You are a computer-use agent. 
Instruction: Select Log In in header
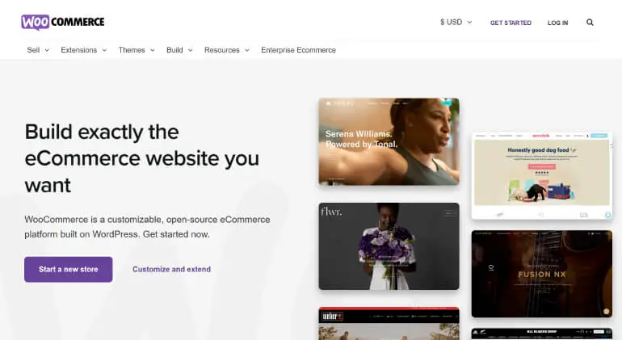tap(557, 23)
